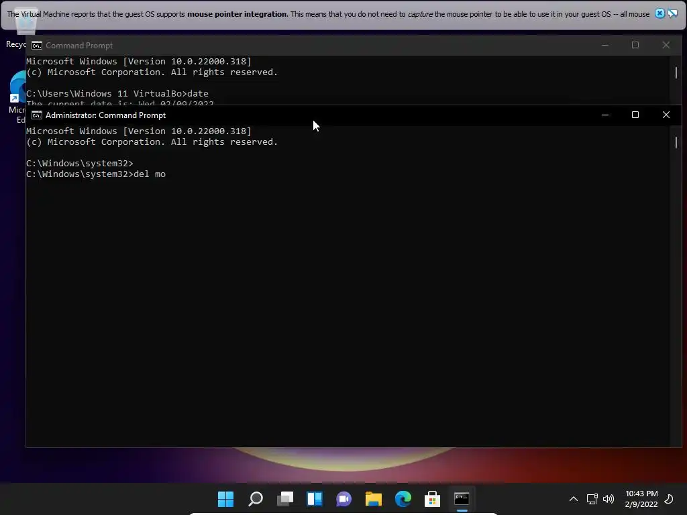Click the Administrator Command Prompt window icon

point(37,115)
